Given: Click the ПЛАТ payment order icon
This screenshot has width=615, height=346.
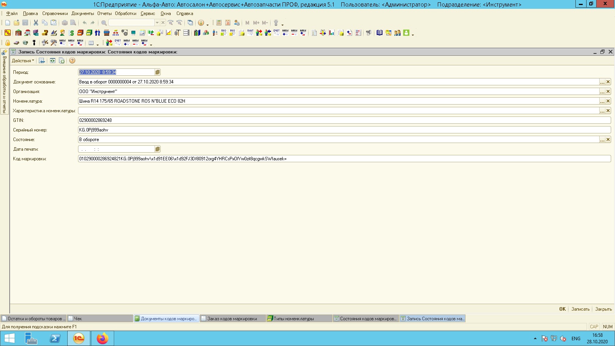Looking at the screenshot, I should [250, 33].
